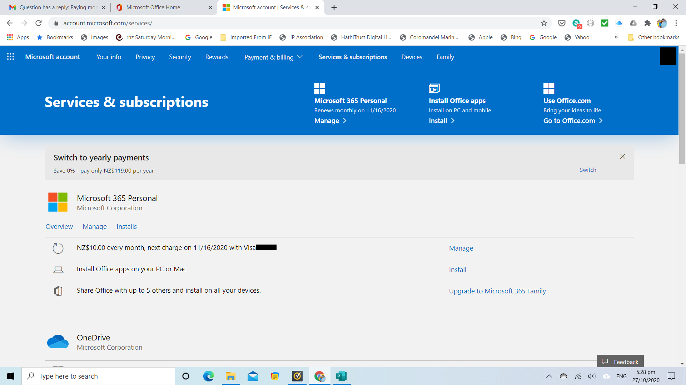Click the iCloud extension icon

coord(619,23)
